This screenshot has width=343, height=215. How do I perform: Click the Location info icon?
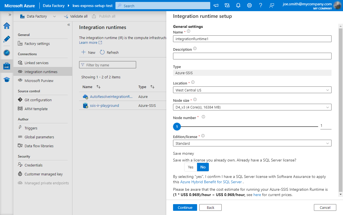(x=193, y=83)
